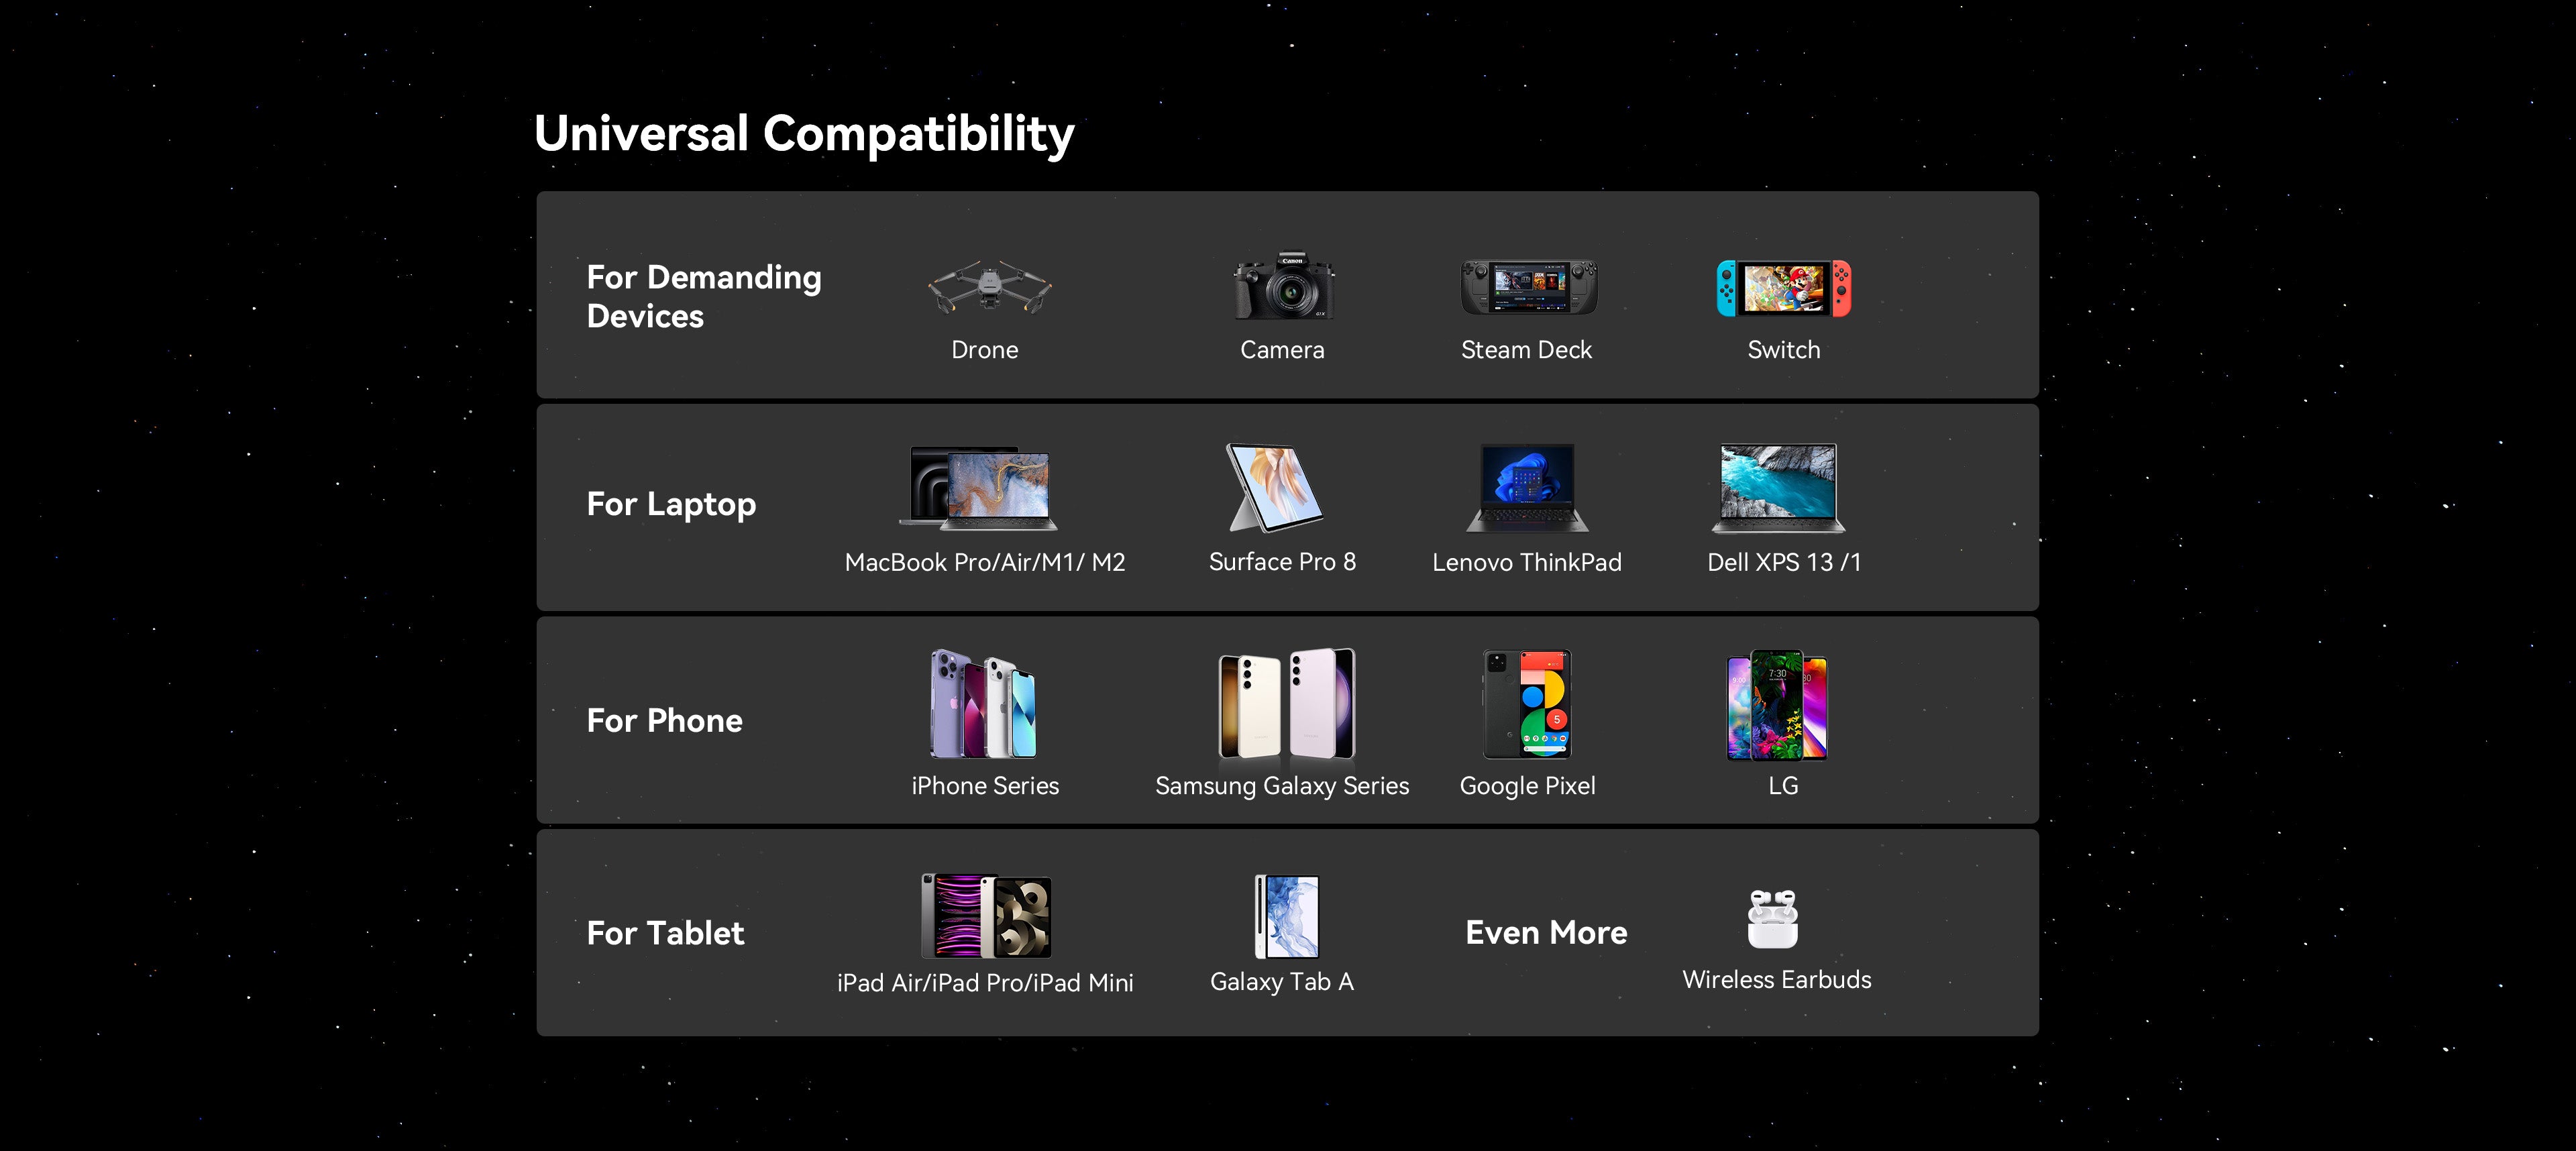
Task: Click the MacBook Pro laptop image
Action: pyautogui.click(x=981, y=488)
